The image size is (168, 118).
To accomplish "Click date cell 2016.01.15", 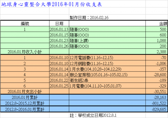I will coord(59,35).
